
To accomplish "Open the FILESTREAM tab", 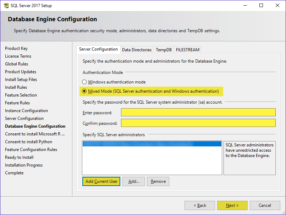I will 187,50.
